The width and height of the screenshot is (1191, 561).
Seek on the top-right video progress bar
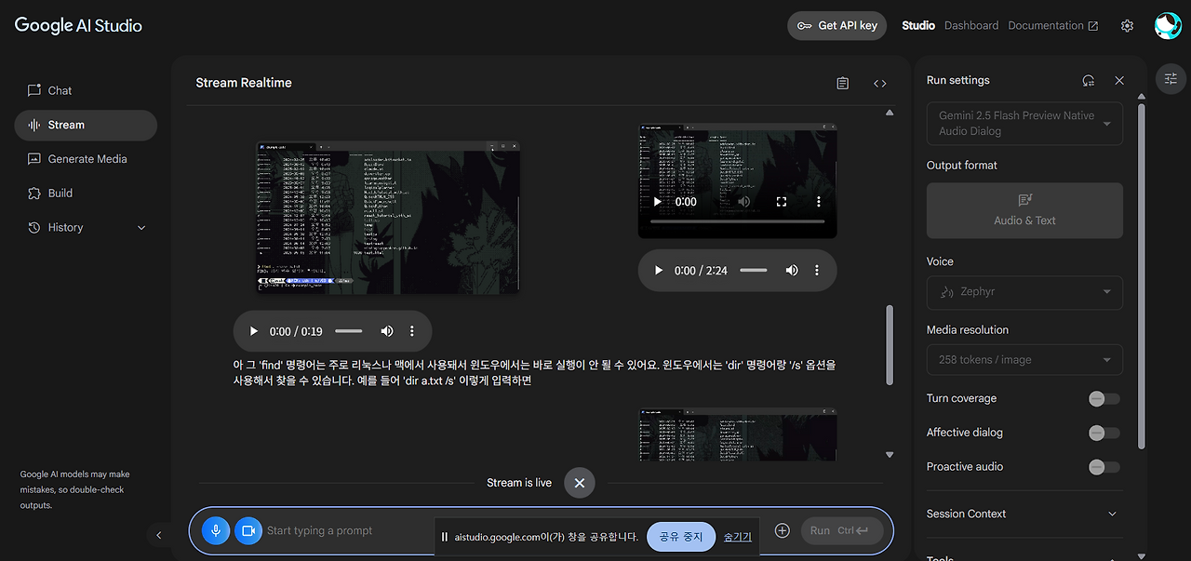point(738,221)
